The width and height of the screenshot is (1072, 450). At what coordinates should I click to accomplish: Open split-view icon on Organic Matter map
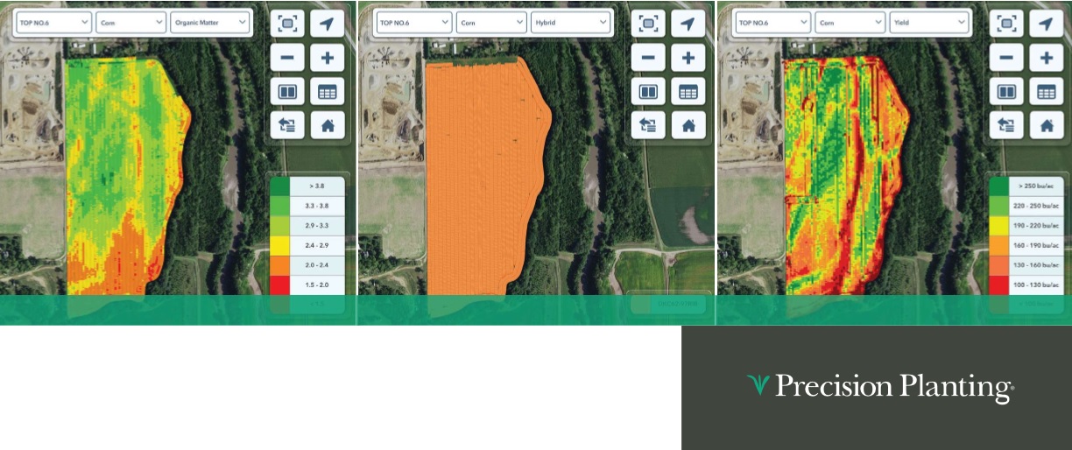[x=287, y=91]
